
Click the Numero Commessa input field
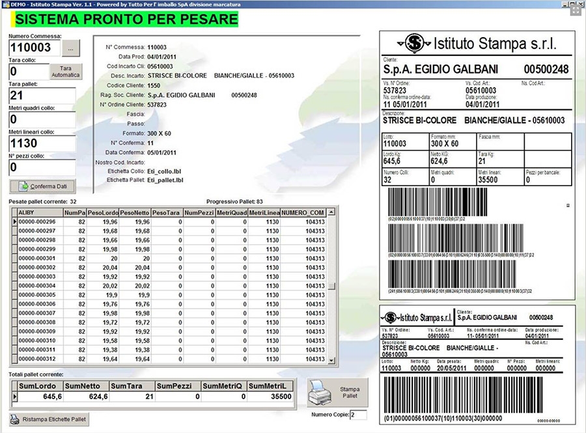click(35, 48)
